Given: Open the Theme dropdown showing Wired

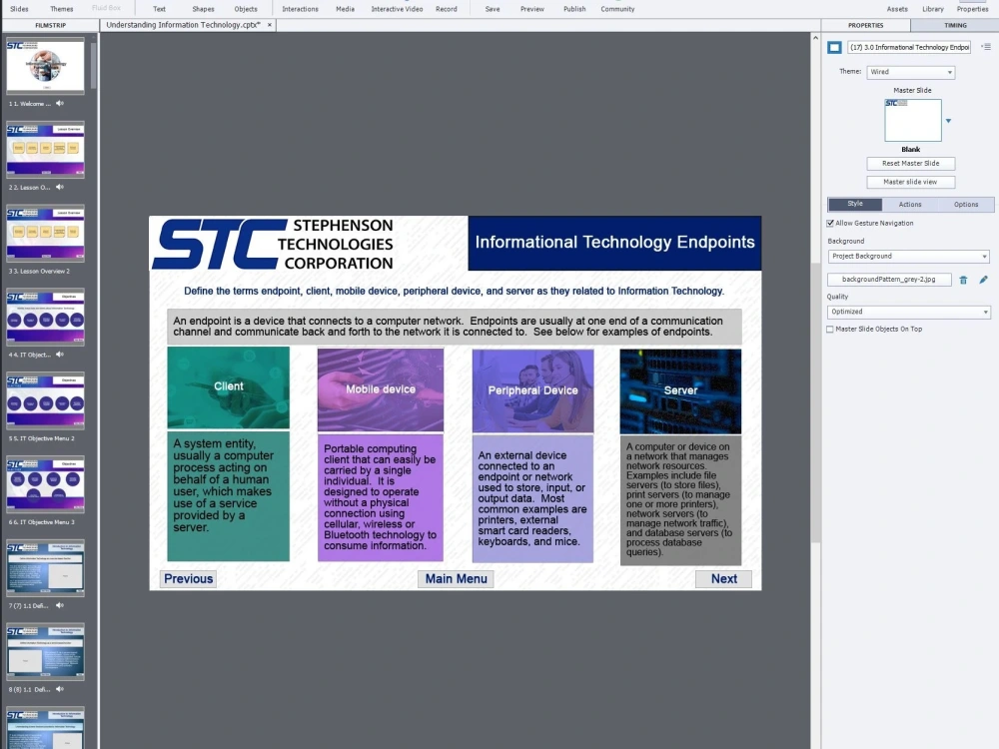Looking at the screenshot, I should (x=910, y=72).
